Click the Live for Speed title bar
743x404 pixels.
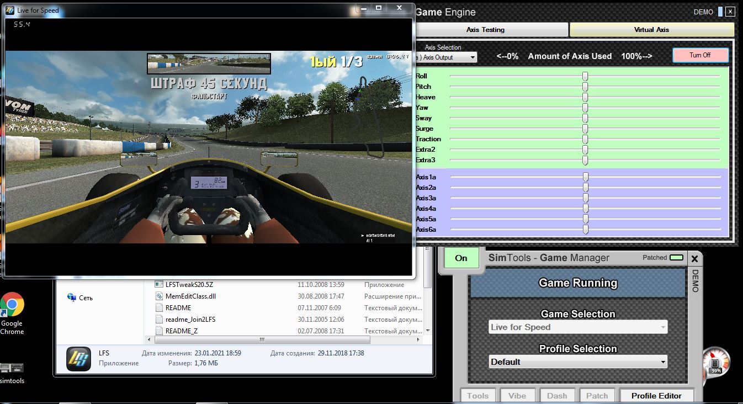point(208,10)
